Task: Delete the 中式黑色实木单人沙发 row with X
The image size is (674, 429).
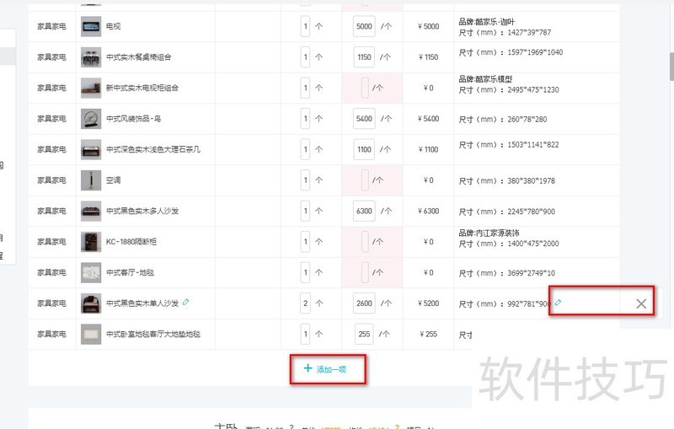Action: coord(641,304)
